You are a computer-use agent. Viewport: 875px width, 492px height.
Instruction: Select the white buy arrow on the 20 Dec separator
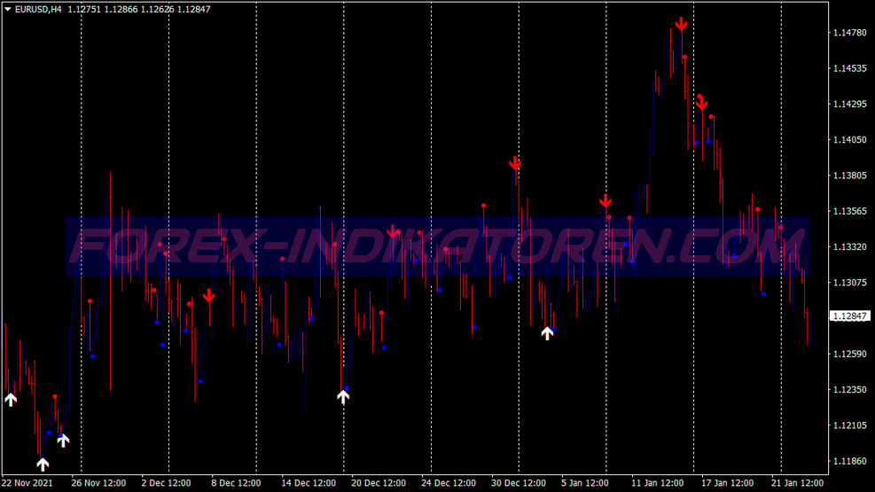point(343,396)
